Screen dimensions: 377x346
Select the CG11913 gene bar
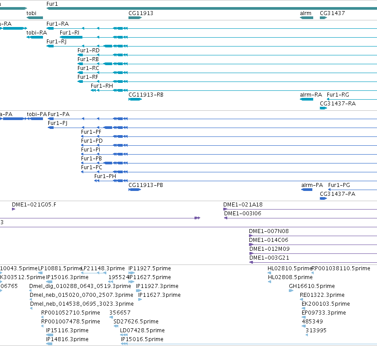click(x=135, y=18)
